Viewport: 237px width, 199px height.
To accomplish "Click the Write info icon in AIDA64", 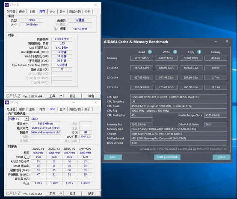I will 175,52.
